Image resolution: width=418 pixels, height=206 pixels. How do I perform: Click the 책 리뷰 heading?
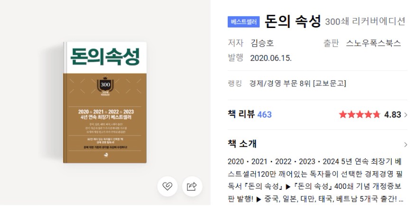(241, 114)
